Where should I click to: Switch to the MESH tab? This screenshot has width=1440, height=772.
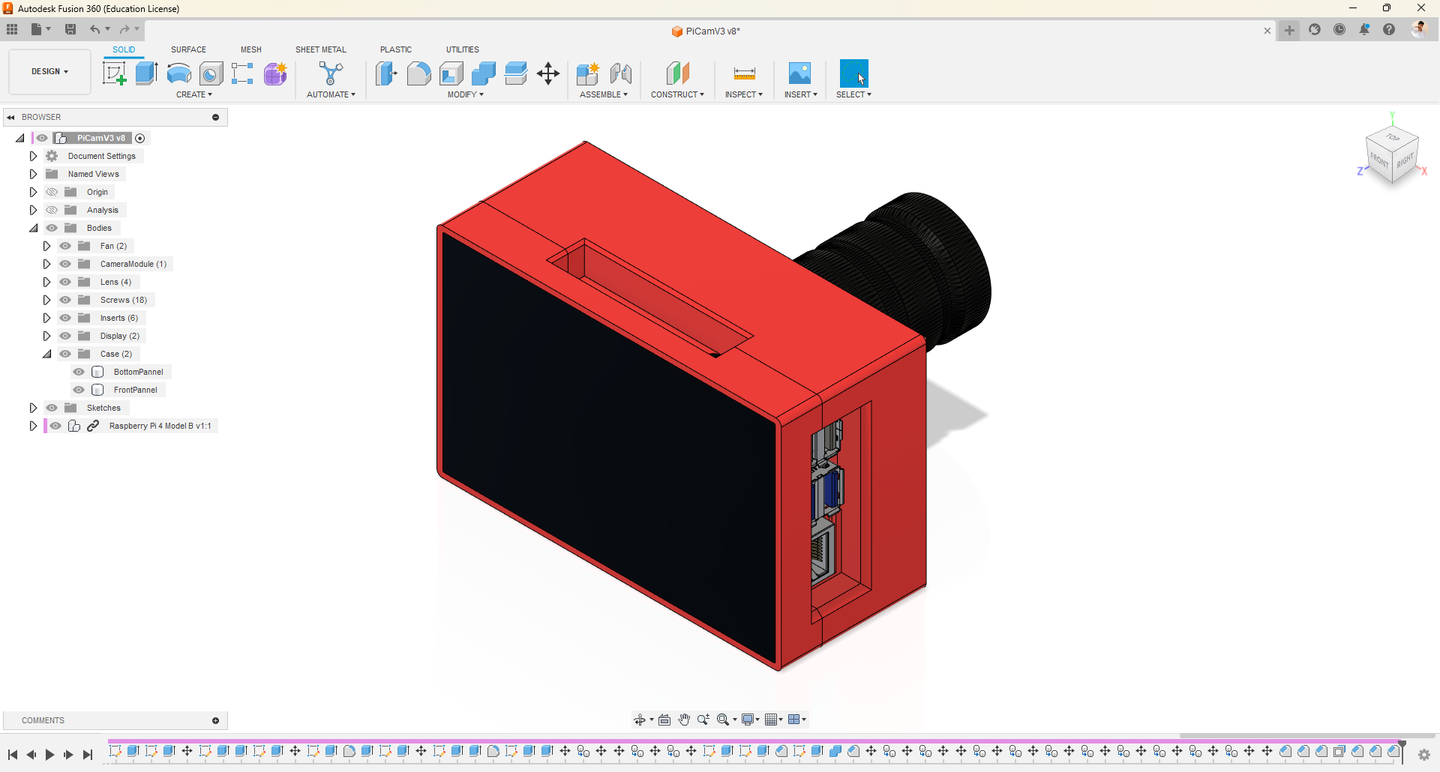pyautogui.click(x=251, y=49)
